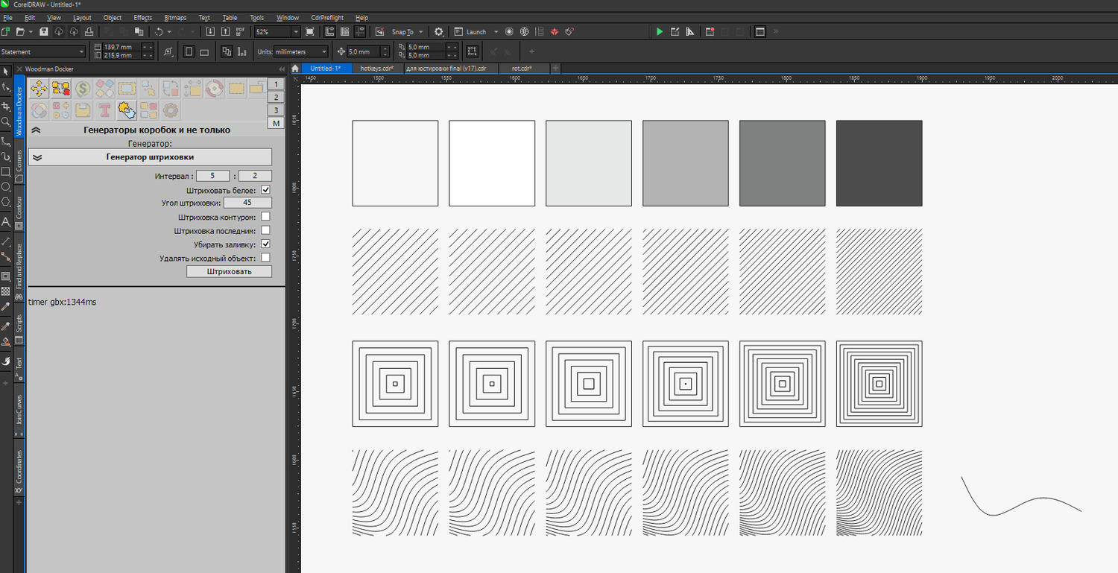Open the zoom level 52% dropdown
1118x573 pixels.
[x=296, y=31]
